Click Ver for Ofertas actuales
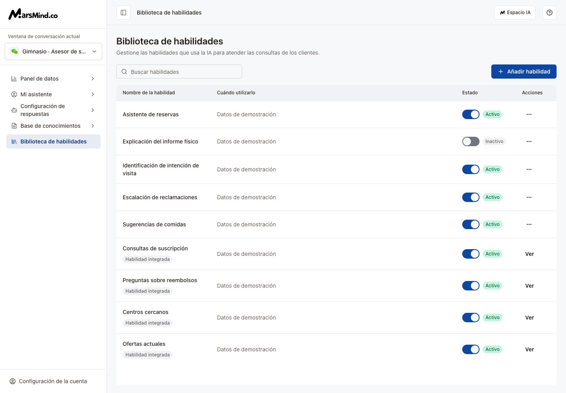This screenshot has height=393, width=566. tap(529, 349)
